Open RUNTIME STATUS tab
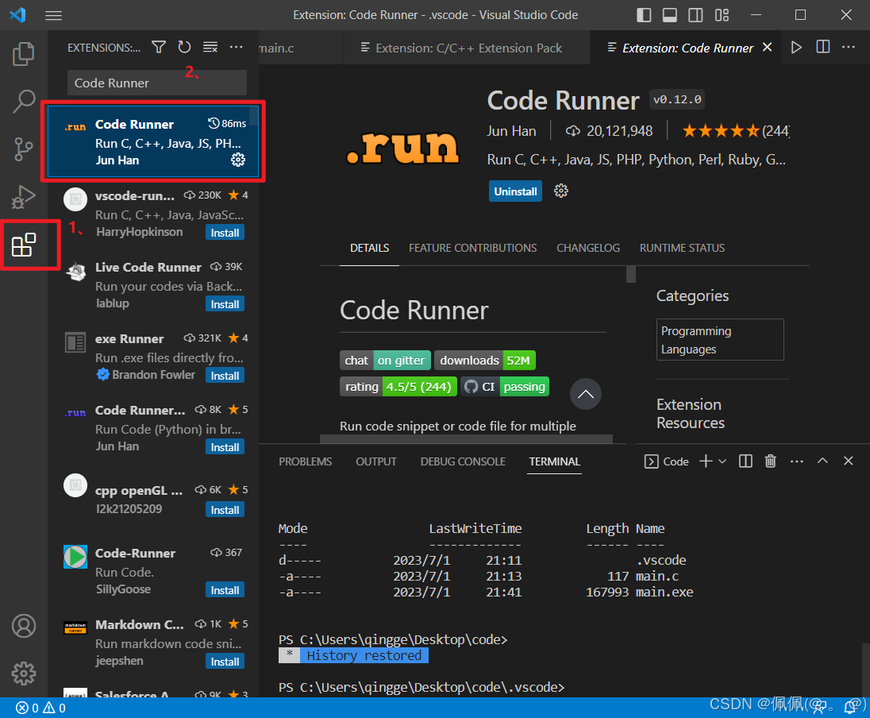Screen dimensions: 870x718 point(682,249)
